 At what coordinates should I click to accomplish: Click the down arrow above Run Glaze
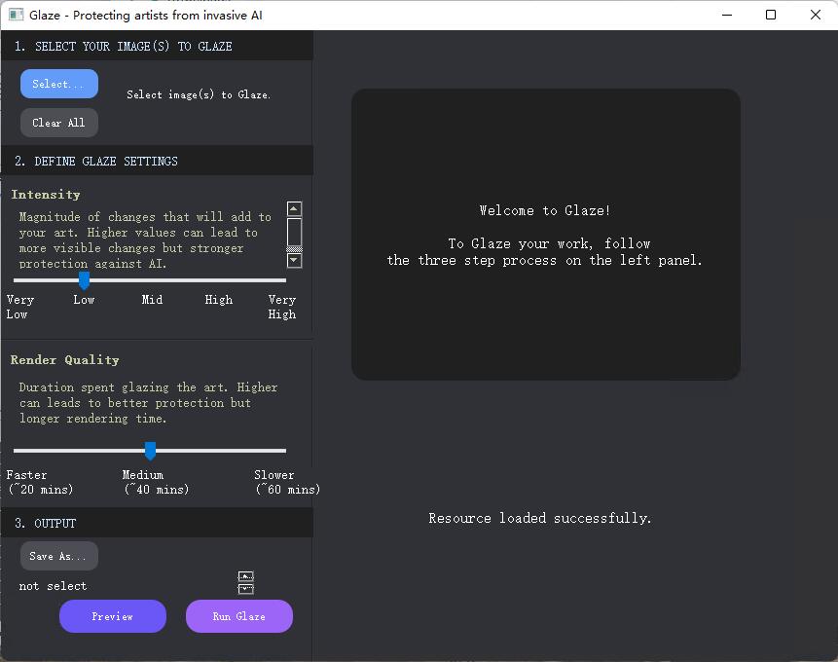click(x=246, y=589)
